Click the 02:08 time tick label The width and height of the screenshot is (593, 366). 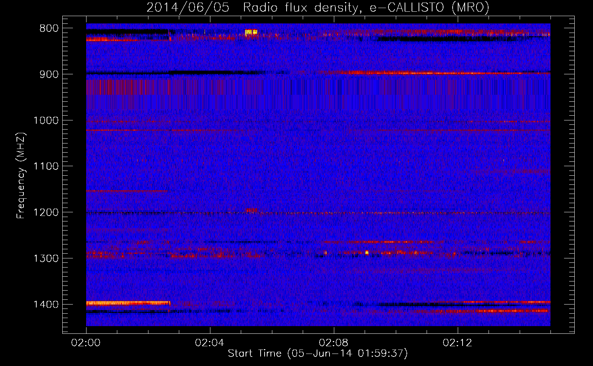[334, 343]
